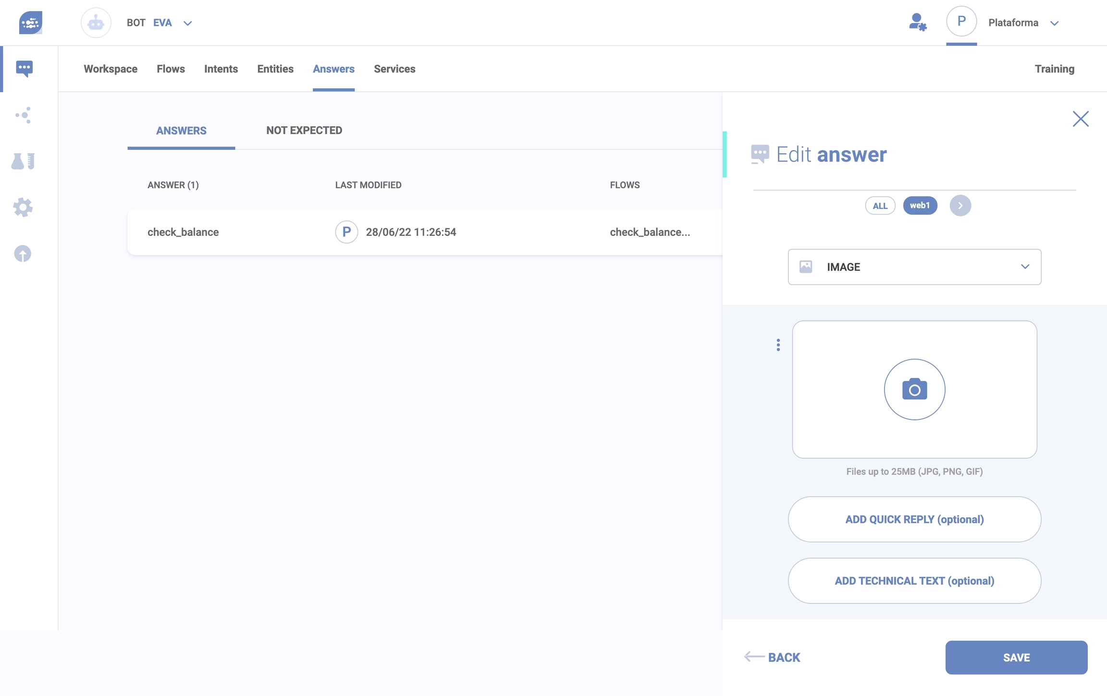Viewport: 1107px width, 696px height.
Task: Select the ALL channel chip
Action: [x=880, y=206]
